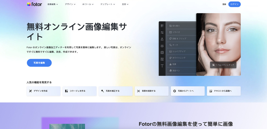Image resolution: width=267 pixels, height=129 pixels.
Task: Select 回転 & フリップ option in preview
Action: tap(182, 39)
